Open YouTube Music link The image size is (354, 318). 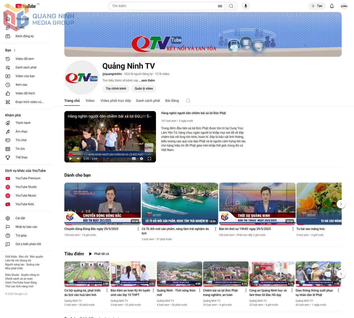(26, 195)
